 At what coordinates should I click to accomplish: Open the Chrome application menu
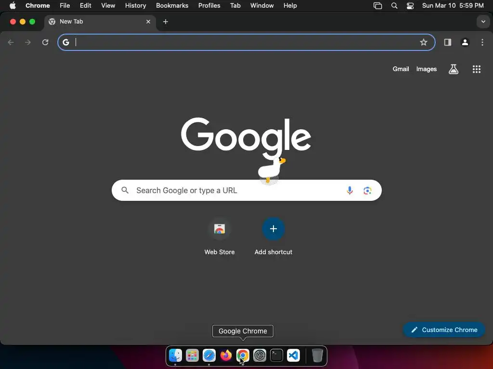coord(38,6)
